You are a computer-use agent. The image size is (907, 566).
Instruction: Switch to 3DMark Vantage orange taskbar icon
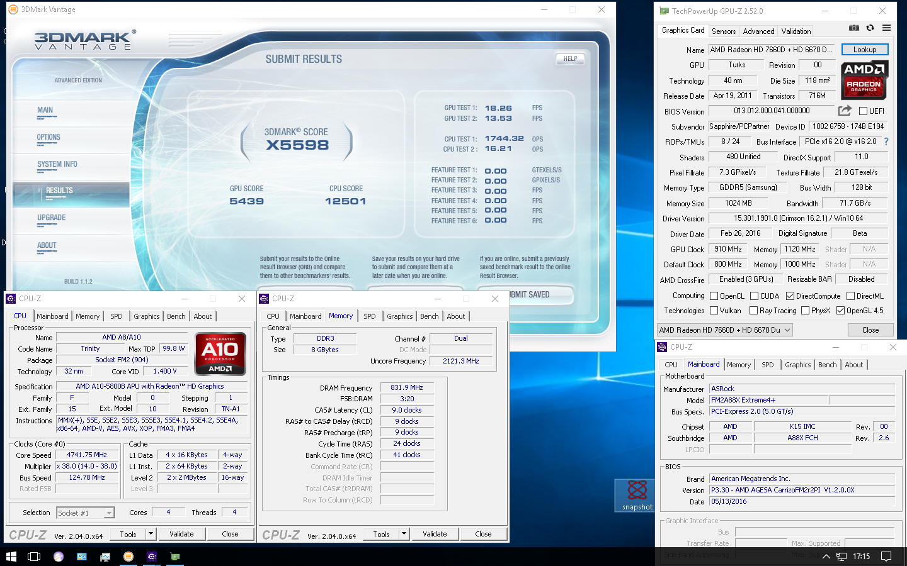click(x=128, y=556)
